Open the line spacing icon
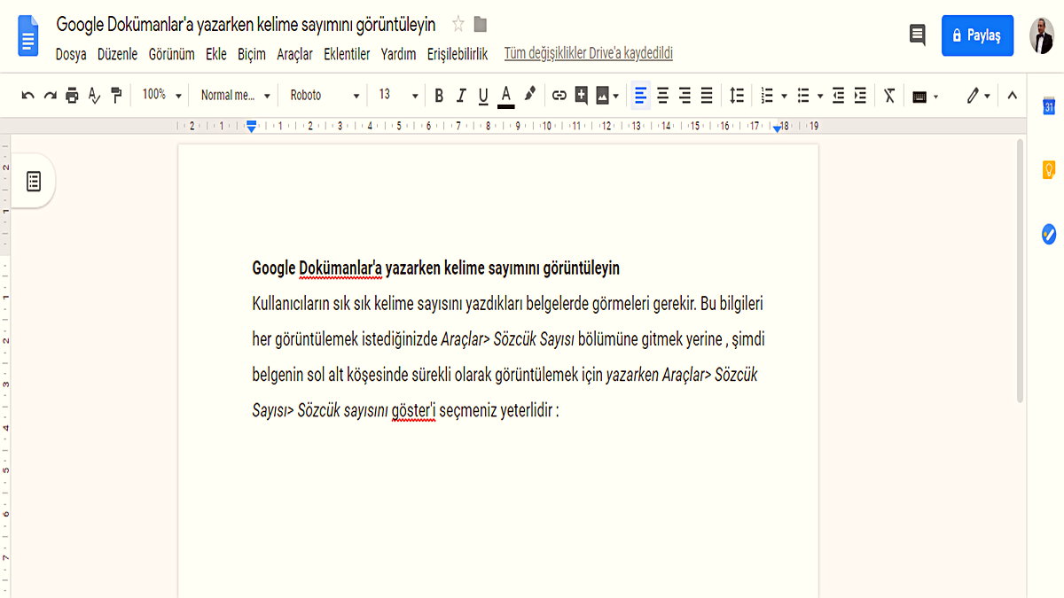 [x=737, y=96]
